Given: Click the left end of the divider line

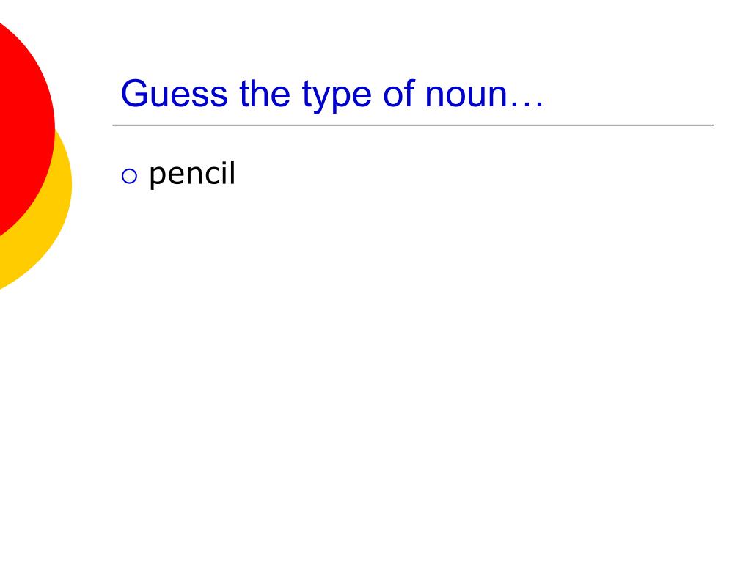Looking at the screenshot, I should 114,125.
